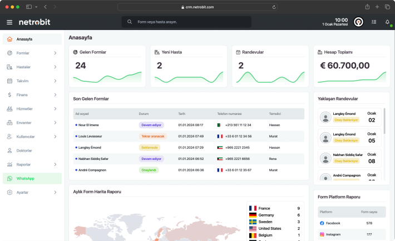Screen dimensions: 395x241
Task: Click the Tekrar aranacak status badge
Action: tap(154, 136)
